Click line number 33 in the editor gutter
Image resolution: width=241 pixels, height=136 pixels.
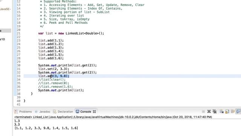click(18, 76)
